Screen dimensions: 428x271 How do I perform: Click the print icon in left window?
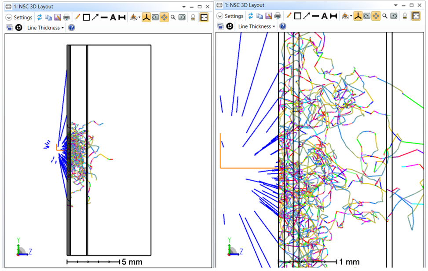(x=66, y=18)
